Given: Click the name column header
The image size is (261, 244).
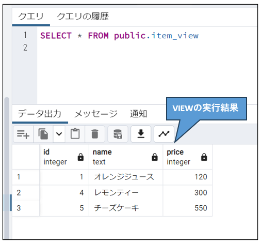Looking at the screenshot, I should coord(126,157).
